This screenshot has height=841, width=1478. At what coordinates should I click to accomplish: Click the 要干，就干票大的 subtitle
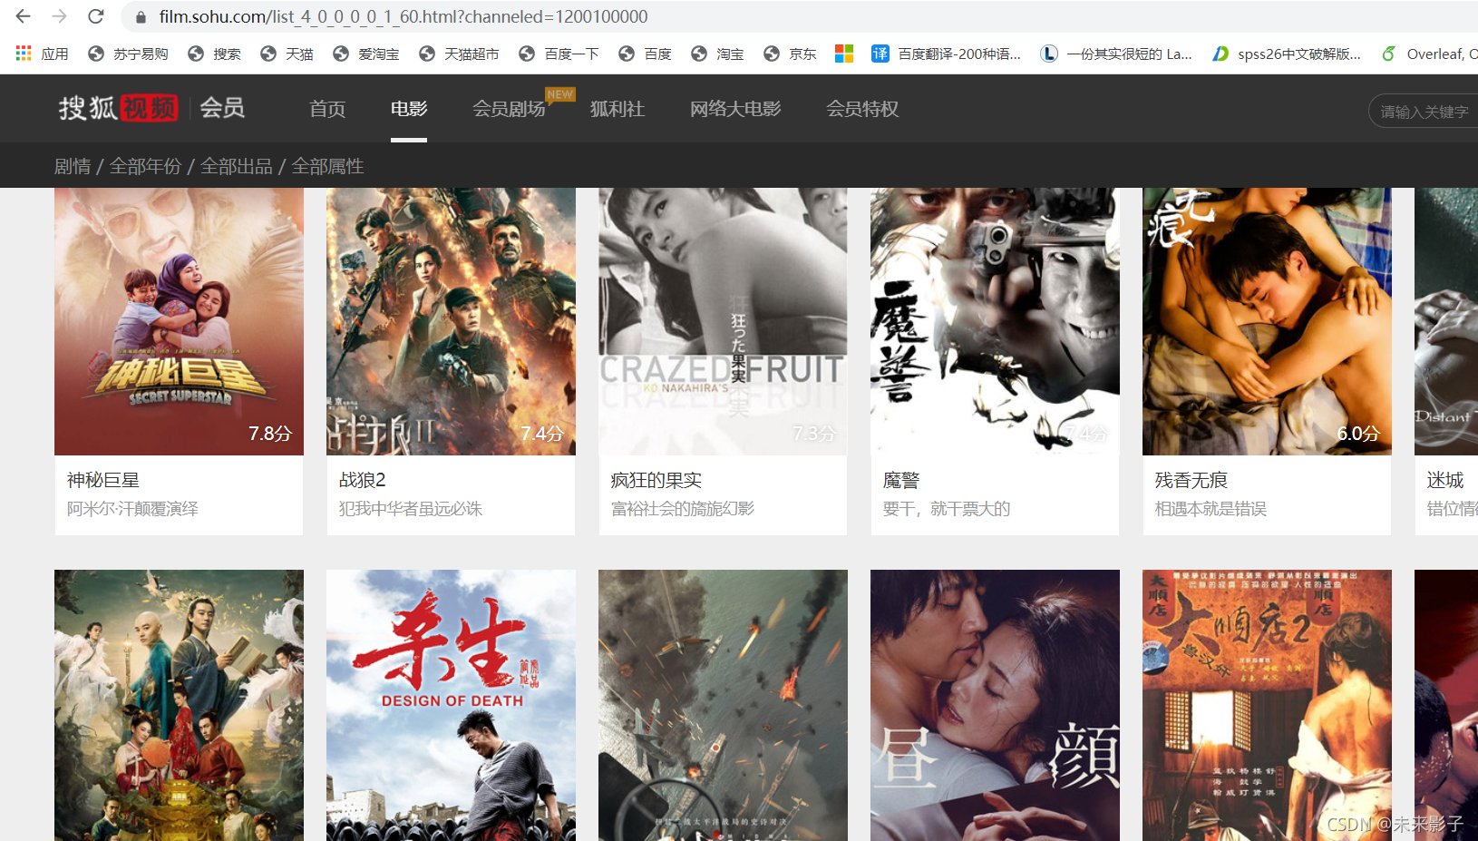coord(947,509)
